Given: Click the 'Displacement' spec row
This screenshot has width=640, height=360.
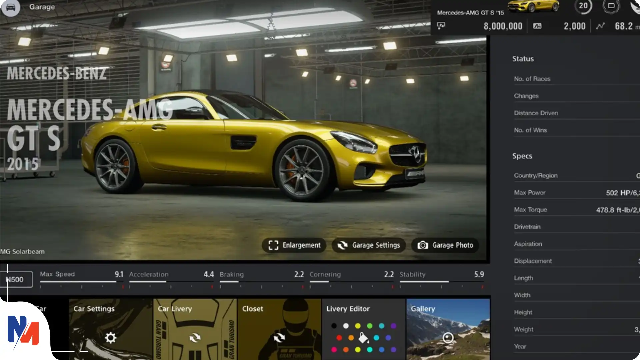Looking at the screenshot, I should tap(577, 261).
